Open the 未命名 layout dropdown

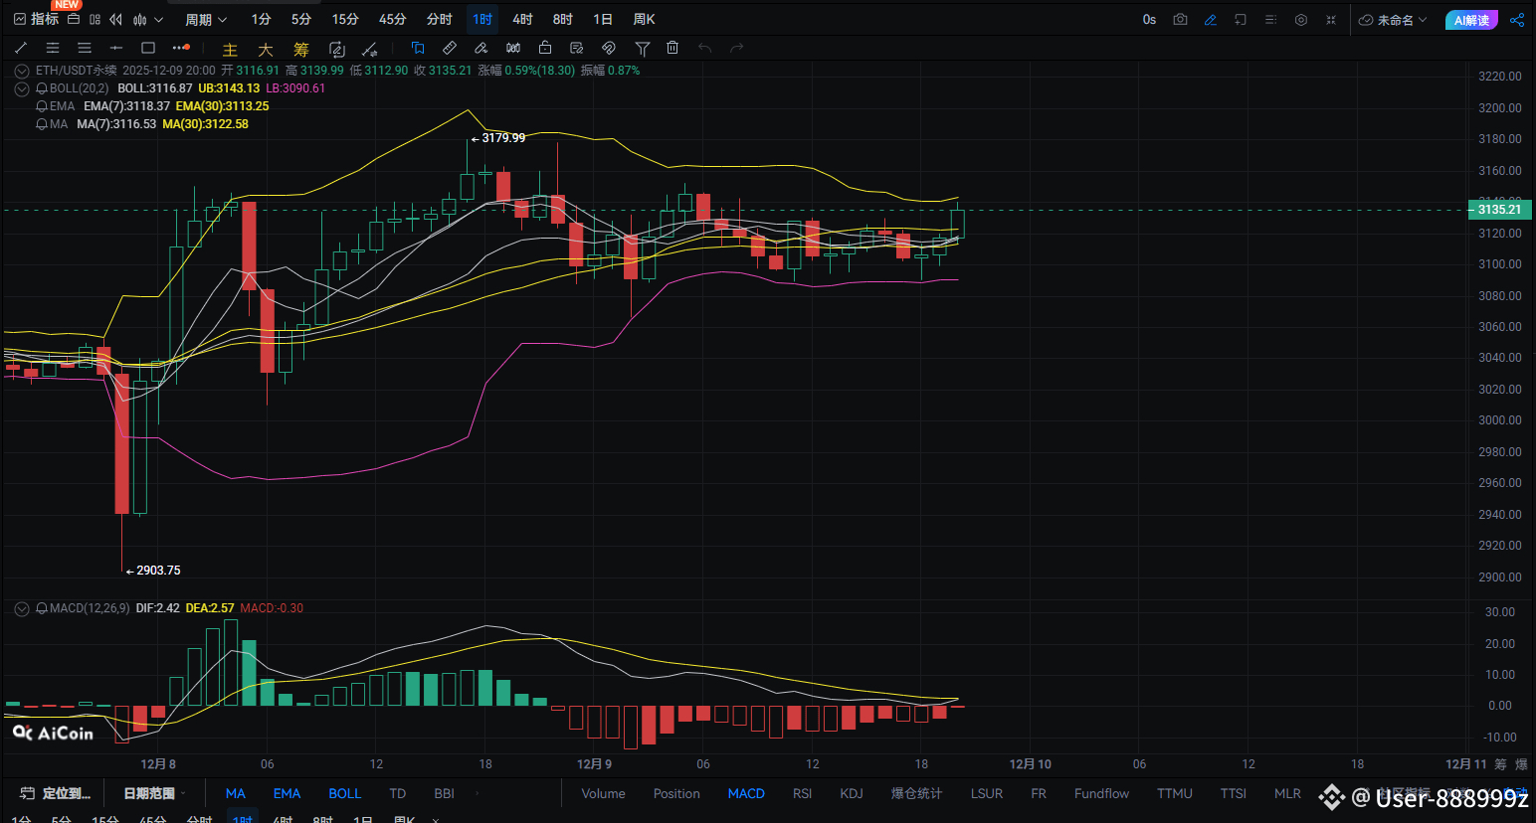coord(1393,20)
